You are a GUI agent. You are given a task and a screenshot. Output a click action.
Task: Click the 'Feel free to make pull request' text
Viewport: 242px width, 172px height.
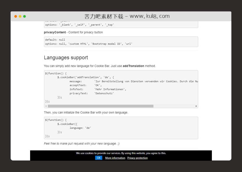[81, 144]
